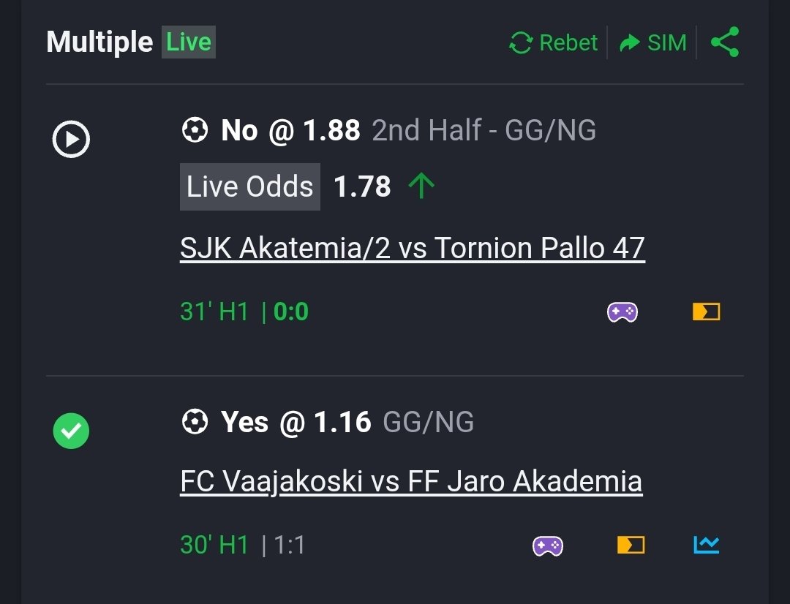Open purple gamepad icon for FC Vaajakoski match
This screenshot has width=790, height=604.
[x=548, y=546]
